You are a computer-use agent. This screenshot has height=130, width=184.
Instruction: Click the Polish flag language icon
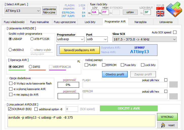coord(160,7)
